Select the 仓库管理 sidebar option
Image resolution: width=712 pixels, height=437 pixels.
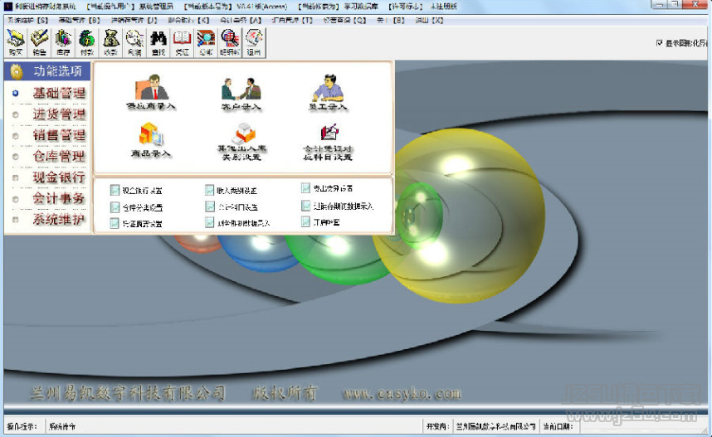[59, 157]
